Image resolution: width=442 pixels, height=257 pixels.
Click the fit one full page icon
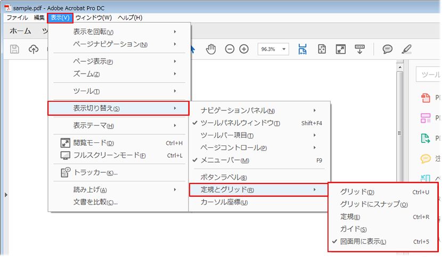322,49
